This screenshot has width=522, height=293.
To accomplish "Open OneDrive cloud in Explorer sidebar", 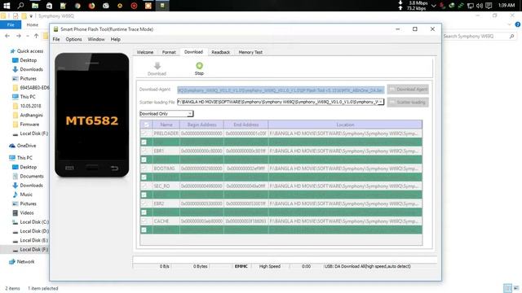I will pos(12,146).
